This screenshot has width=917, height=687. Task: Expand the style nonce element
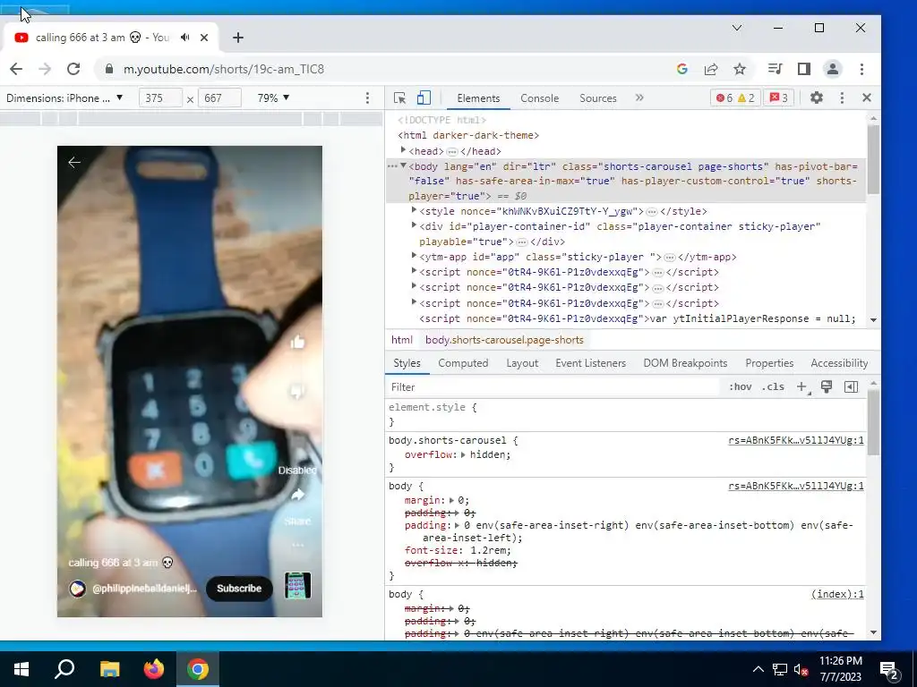pyautogui.click(x=414, y=210)
